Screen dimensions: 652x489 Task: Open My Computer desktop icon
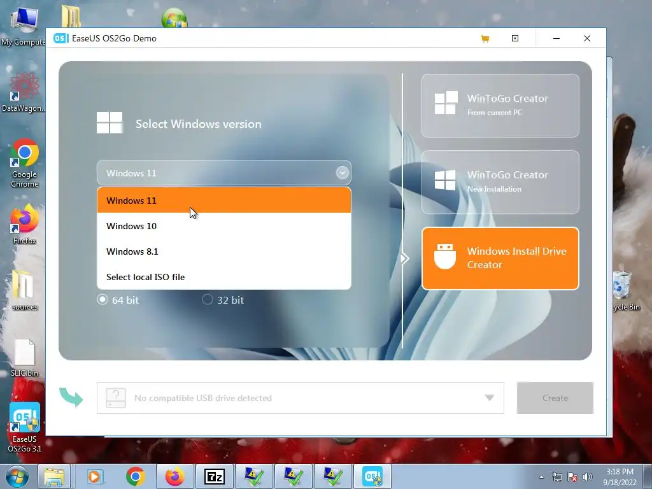point(24,27)
